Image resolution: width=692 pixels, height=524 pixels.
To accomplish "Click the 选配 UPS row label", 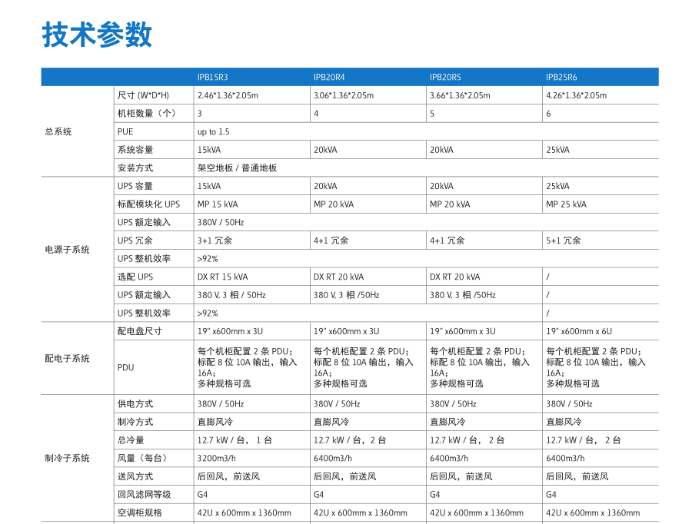I will [x=135, y=277].
